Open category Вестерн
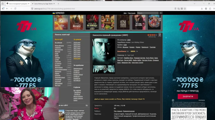 tap(57, 85)
